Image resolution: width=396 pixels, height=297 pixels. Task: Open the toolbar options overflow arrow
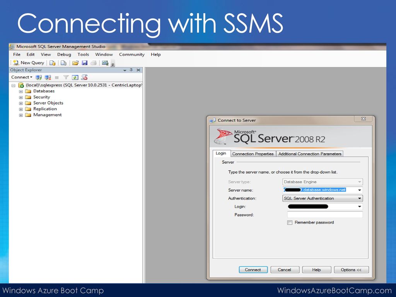point(113,64)
